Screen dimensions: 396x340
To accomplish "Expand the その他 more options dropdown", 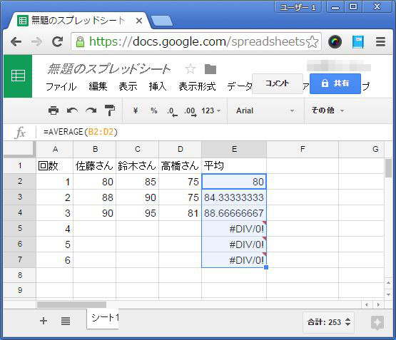I will click(328, 110).
